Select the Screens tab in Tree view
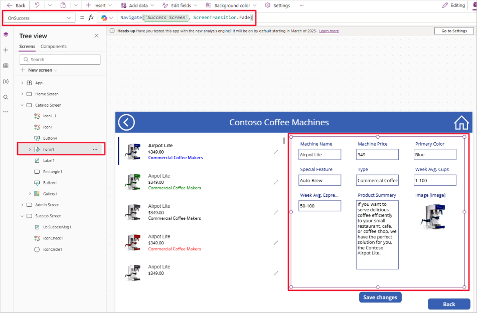The image size is (477, 313). 27,46
